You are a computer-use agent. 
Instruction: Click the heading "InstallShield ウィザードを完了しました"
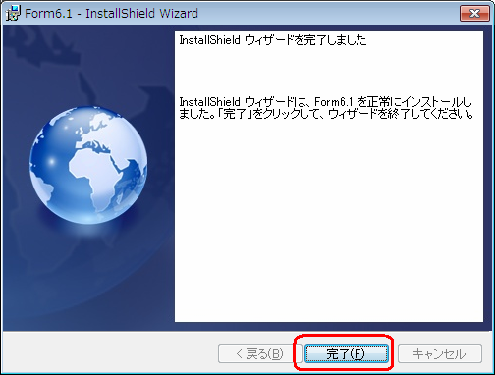coord(273,40)
